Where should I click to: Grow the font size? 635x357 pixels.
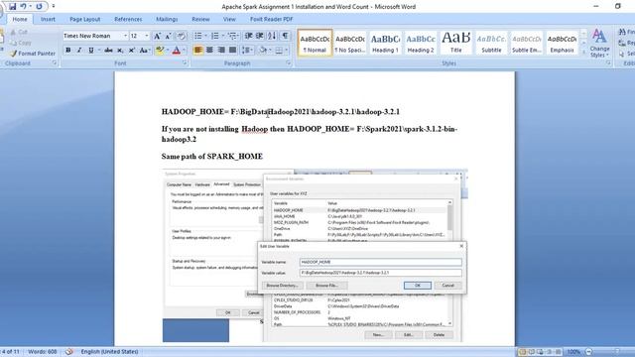tap(157, 36)
